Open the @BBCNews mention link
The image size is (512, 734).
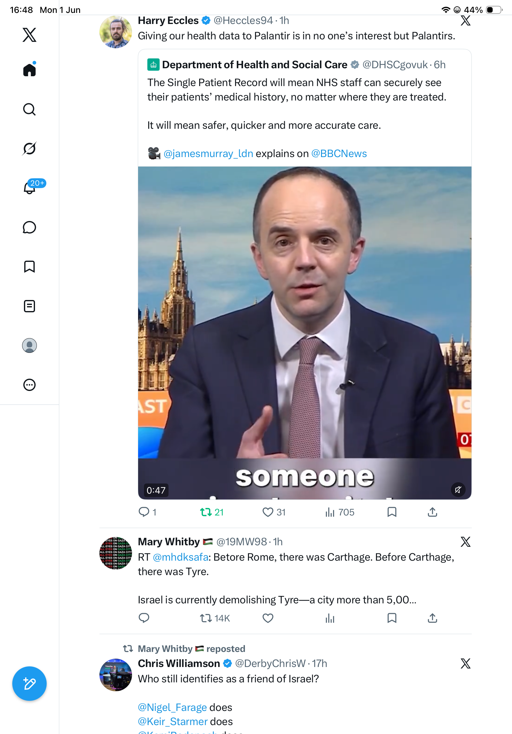(x=339, y=153)
